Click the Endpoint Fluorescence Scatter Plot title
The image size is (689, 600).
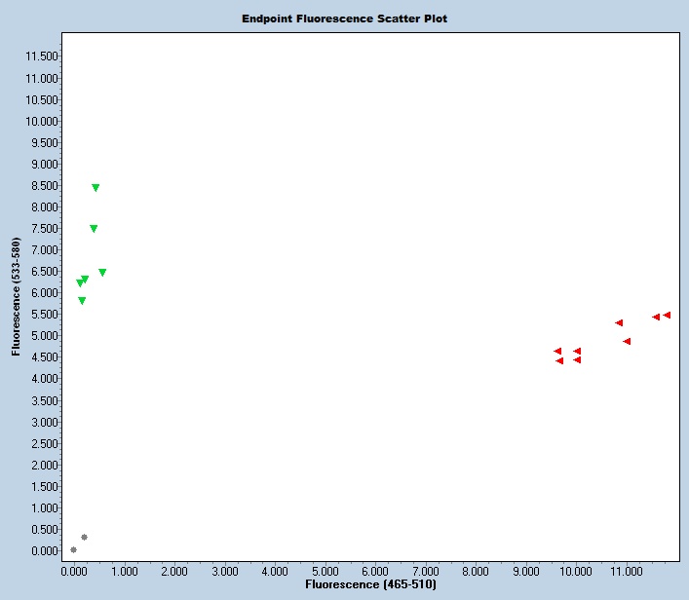pos(344,19)
